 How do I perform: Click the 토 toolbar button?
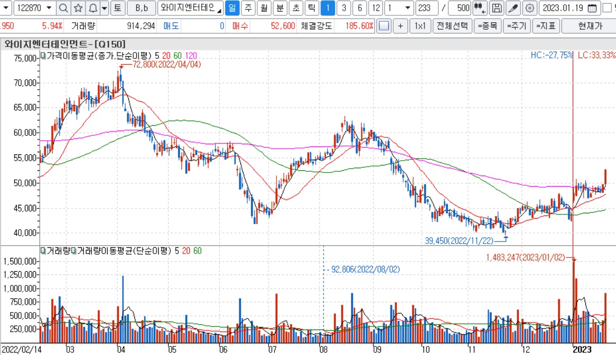[x=117, y=8]
